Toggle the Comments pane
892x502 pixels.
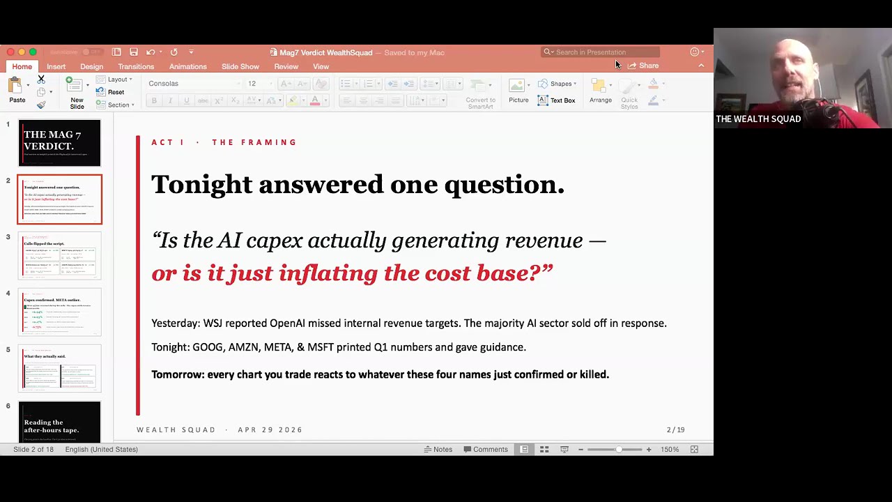pos(486,450)
